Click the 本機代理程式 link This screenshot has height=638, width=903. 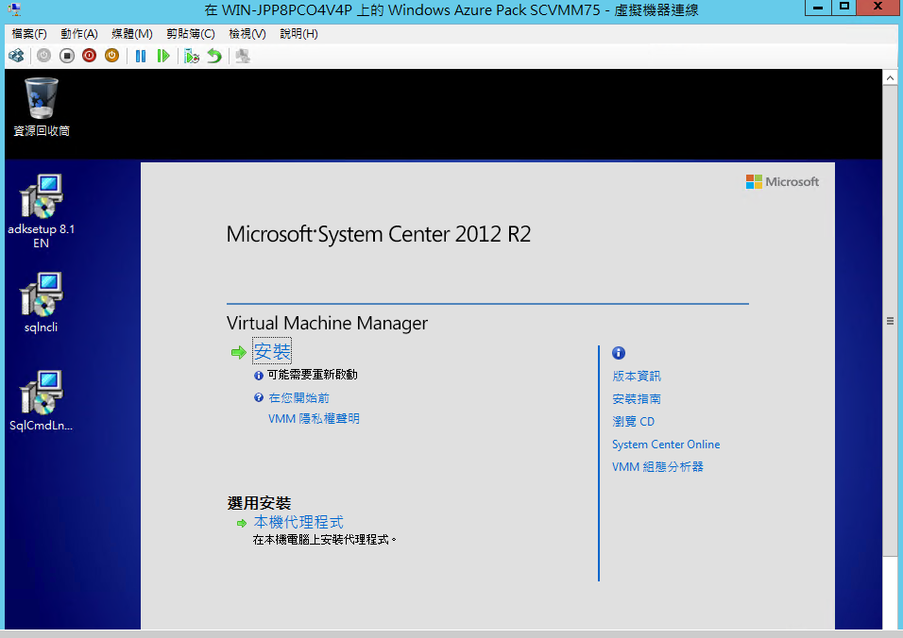click(298, 522)
